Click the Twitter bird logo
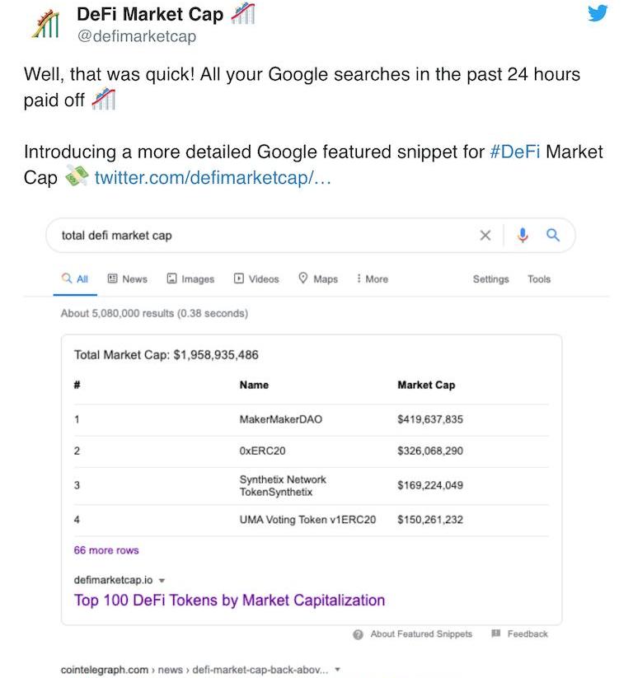The width and height of the screenshot is (633, 678). [598, 13]
